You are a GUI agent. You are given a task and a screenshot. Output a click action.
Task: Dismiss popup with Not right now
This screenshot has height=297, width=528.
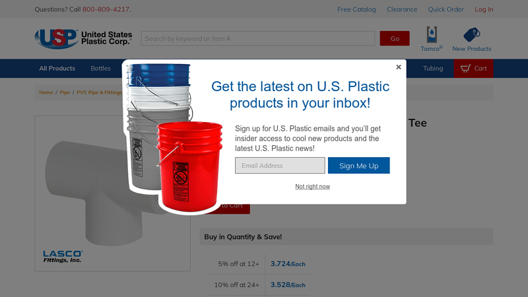click(x=312, y=186)
